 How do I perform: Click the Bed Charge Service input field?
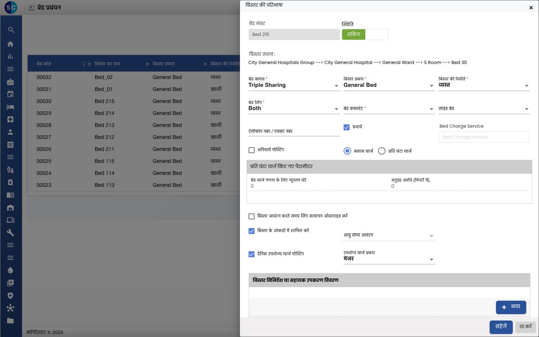[484, 137]
